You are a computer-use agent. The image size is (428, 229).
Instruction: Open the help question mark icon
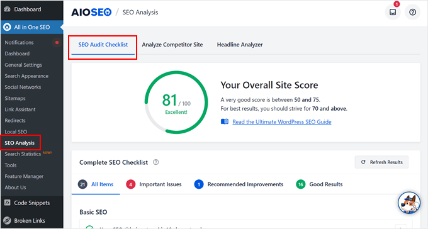(x=412, y=13)
